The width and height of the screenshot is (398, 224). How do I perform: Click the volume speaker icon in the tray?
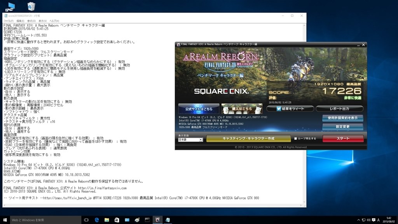pyautogui.click(x=368, y=220)
